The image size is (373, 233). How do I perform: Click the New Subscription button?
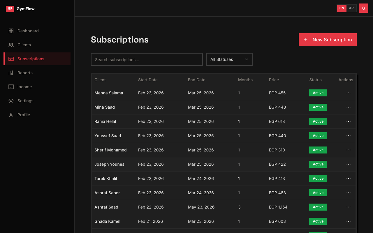point(328,40)
